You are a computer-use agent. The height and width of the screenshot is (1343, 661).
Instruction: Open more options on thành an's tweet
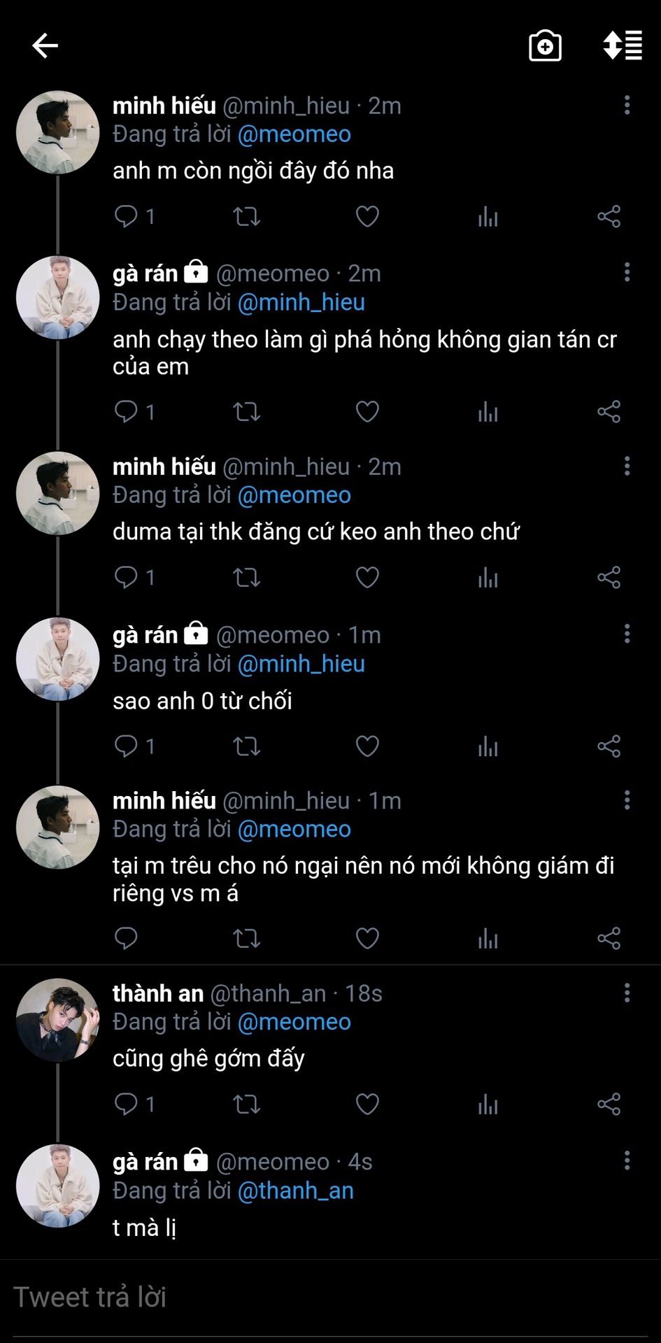tap(627, 993)
